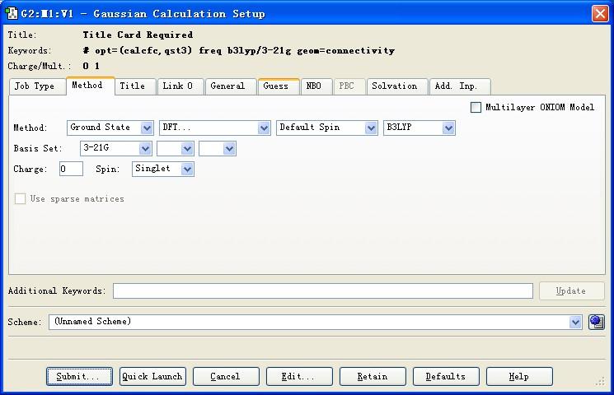614x395 pixels.
Task: Click the keywords line text with b3lyp/3-21g
Action: pyautogui.click(x=238, y=50)
